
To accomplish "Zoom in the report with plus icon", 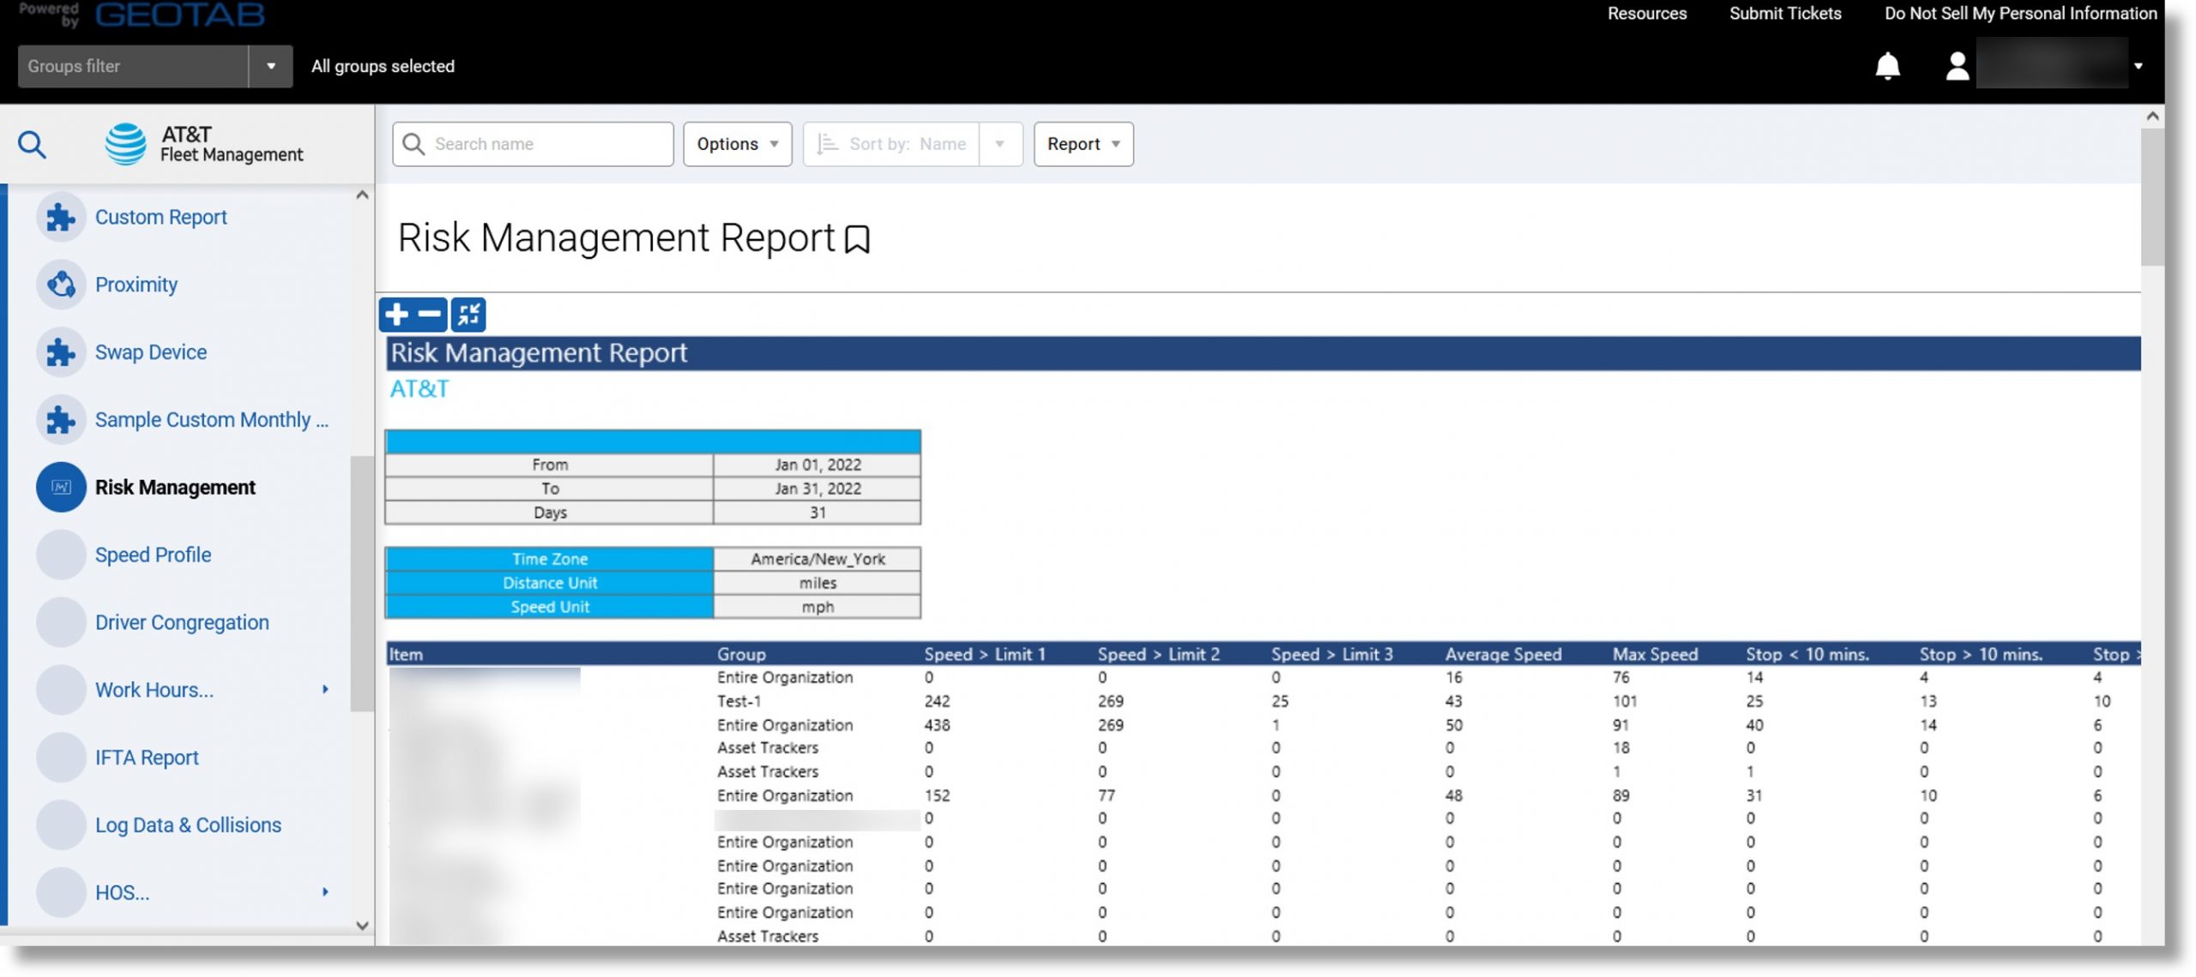I will click(x=396, y=315).
